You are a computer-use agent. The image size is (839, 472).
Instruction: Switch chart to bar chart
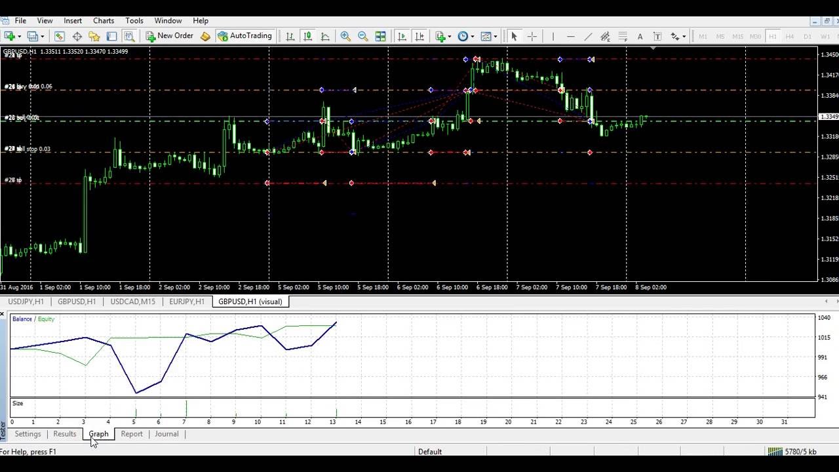coord(290,36)
